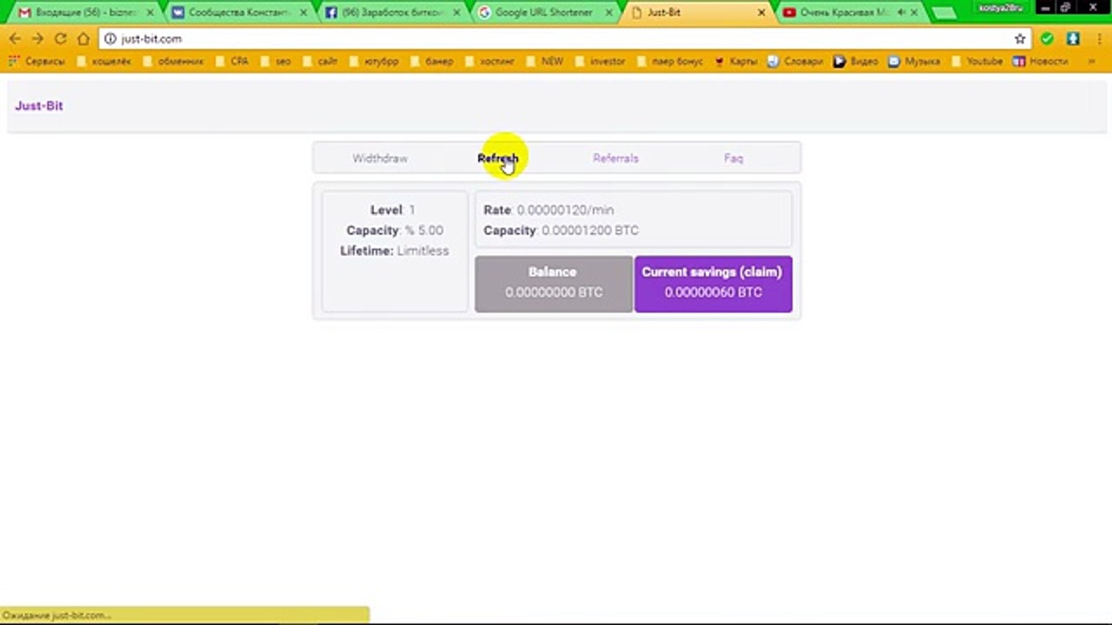Mute audio icon on YouTube tab
This screenshot has height=625, width=1112.
901,12
